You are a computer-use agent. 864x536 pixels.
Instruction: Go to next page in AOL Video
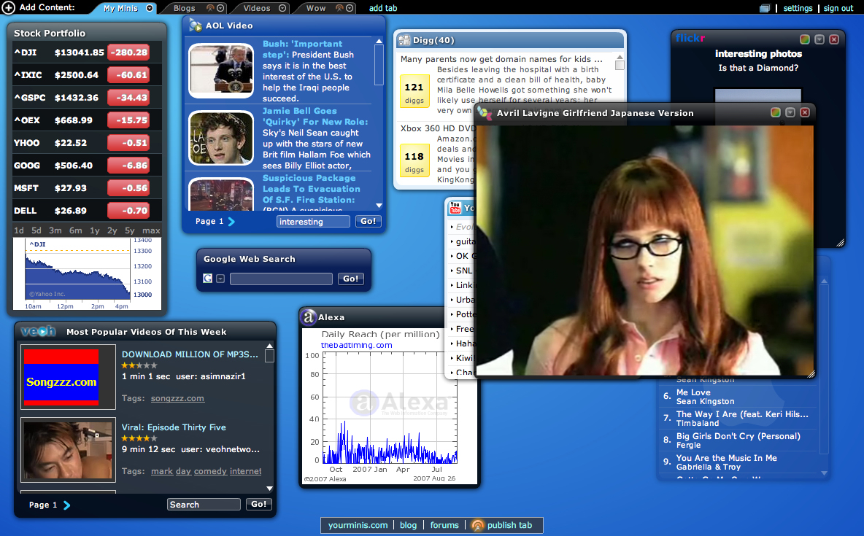pos(231,222)
